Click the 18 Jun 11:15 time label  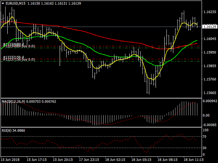pos(194,160)
